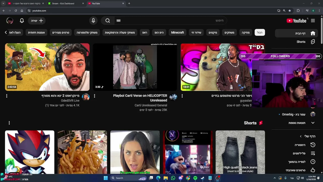
Task: Open the Carti Unreleased General channel link
Action: click(x=151, y=105)
